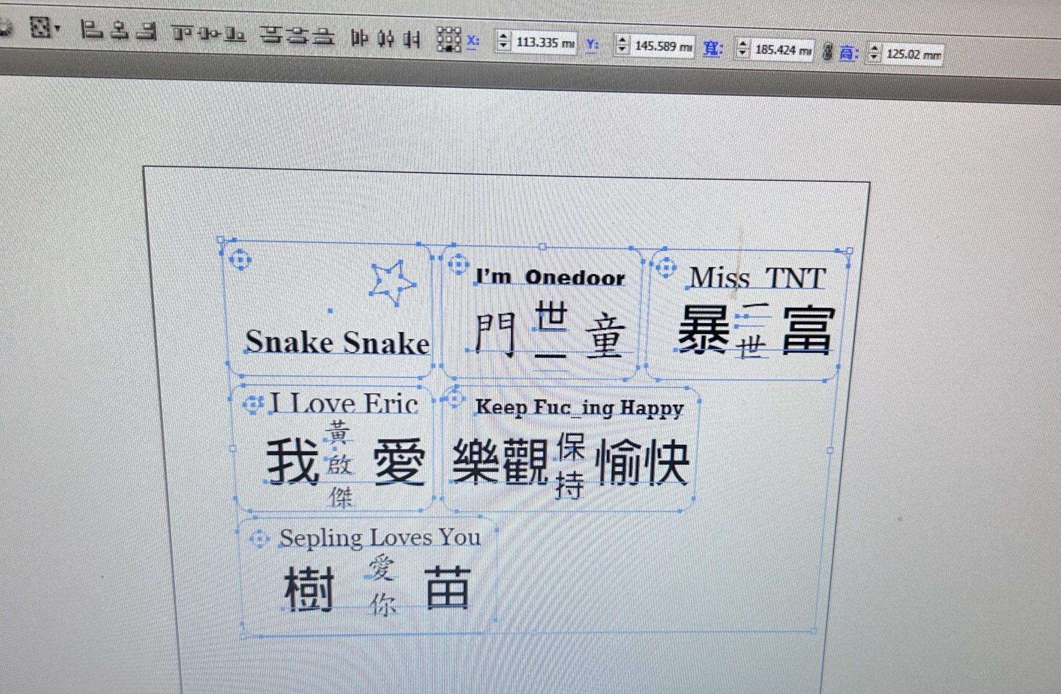Click the Sepling Loves You text
The image size is (1061, 694).
tap(380, 538)
